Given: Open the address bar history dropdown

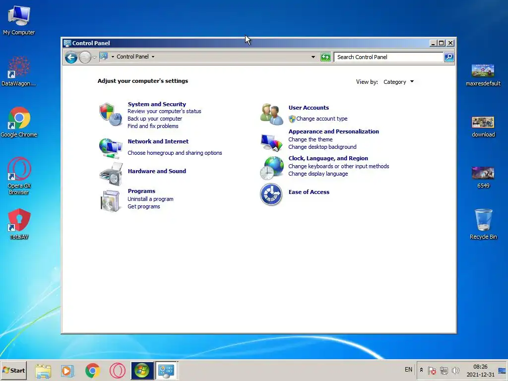Looking at the screenshot, I should pos(313,57).
